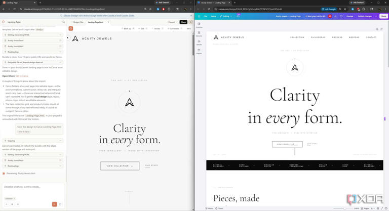Viewport: 389px width, 211px height.
Task: Click the second round icon under the prompt box
Action: click(x=12, y=204)
